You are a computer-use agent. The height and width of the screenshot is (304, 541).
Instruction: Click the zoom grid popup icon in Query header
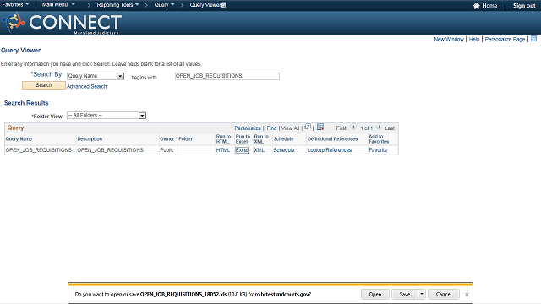coord(308,128)
